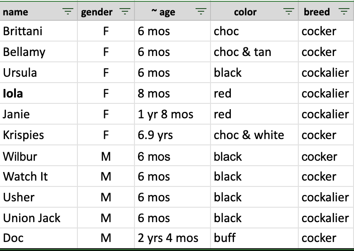Open the color column filter icon
354x251 pixels.
pyautogui.click(x=289, y=12)
